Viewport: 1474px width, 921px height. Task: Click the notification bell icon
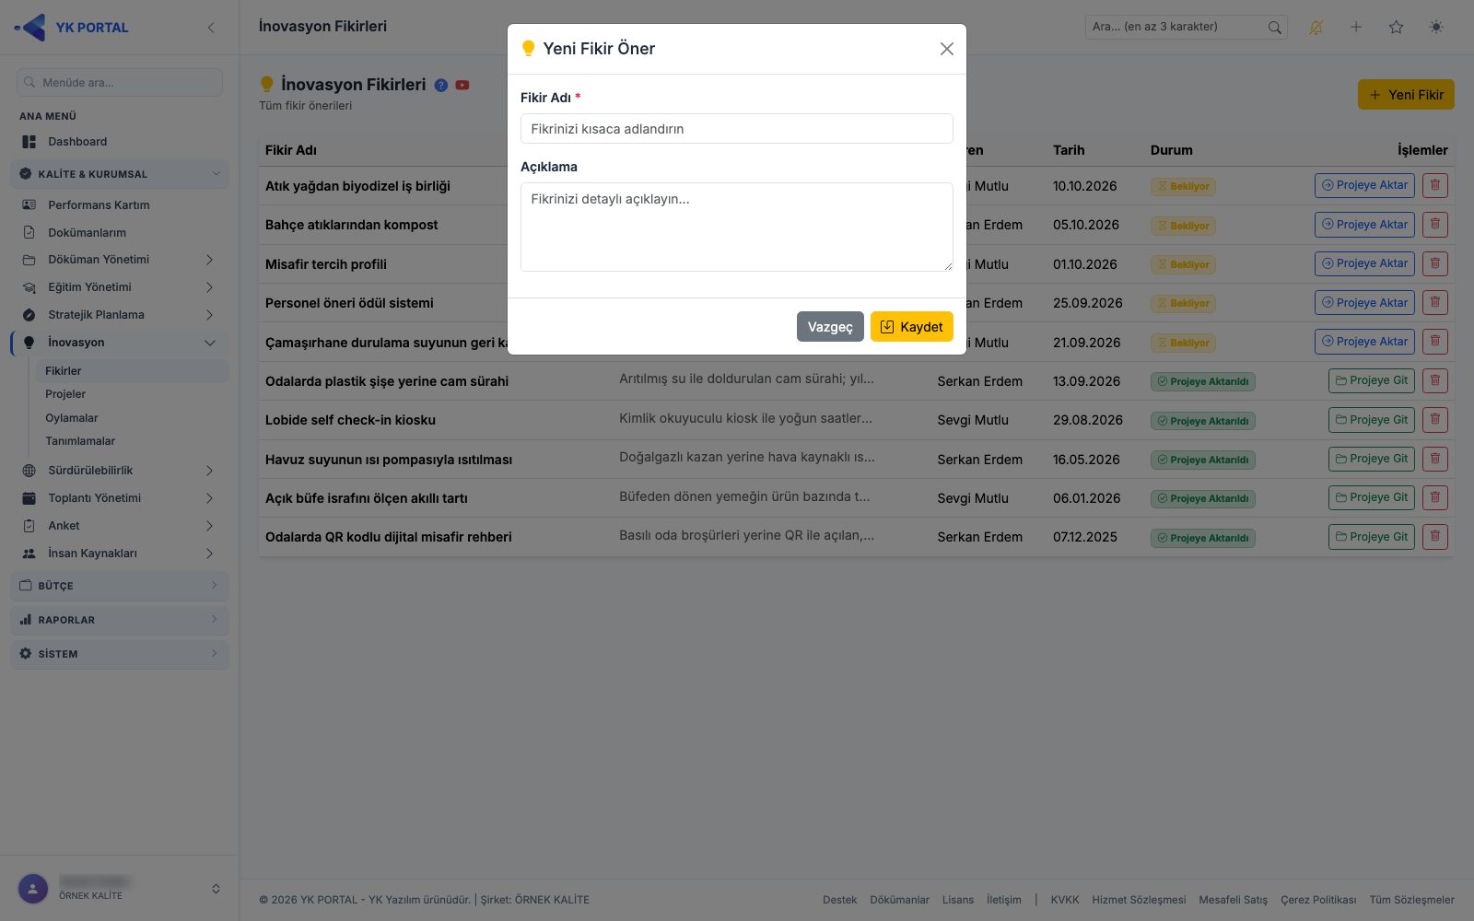click(x=1316, y=28)
